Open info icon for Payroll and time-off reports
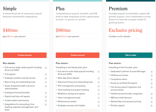 tap(46, 97)
